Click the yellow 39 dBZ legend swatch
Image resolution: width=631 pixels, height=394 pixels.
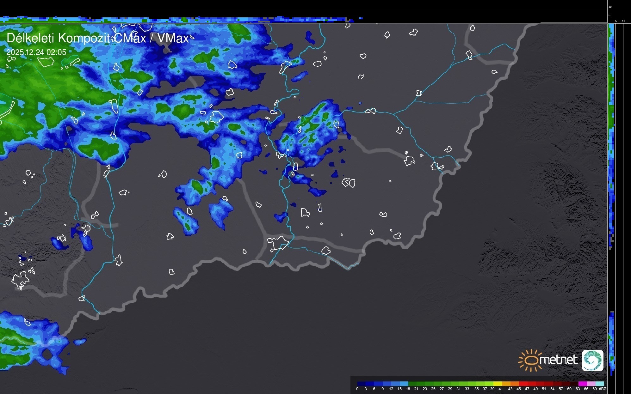(x=498, y=384)
